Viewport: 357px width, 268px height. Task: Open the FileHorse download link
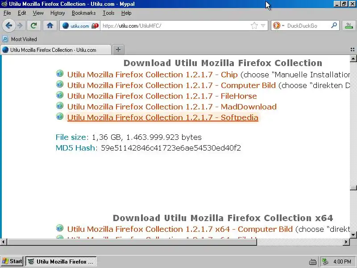[x=162, y=96]
